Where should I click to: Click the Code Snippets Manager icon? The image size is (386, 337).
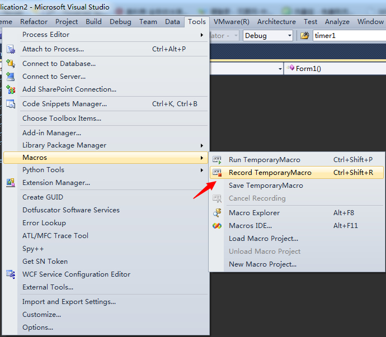[x=11, y=104]
